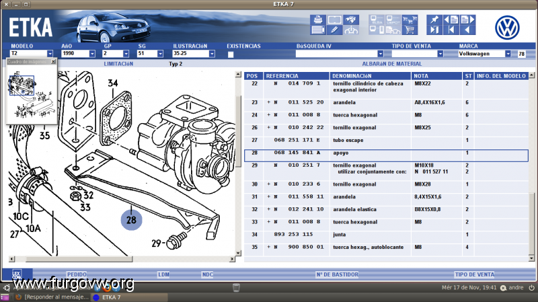
Task: Click the exit door icon
Action: pyautogui.click(x=434, y=30)
